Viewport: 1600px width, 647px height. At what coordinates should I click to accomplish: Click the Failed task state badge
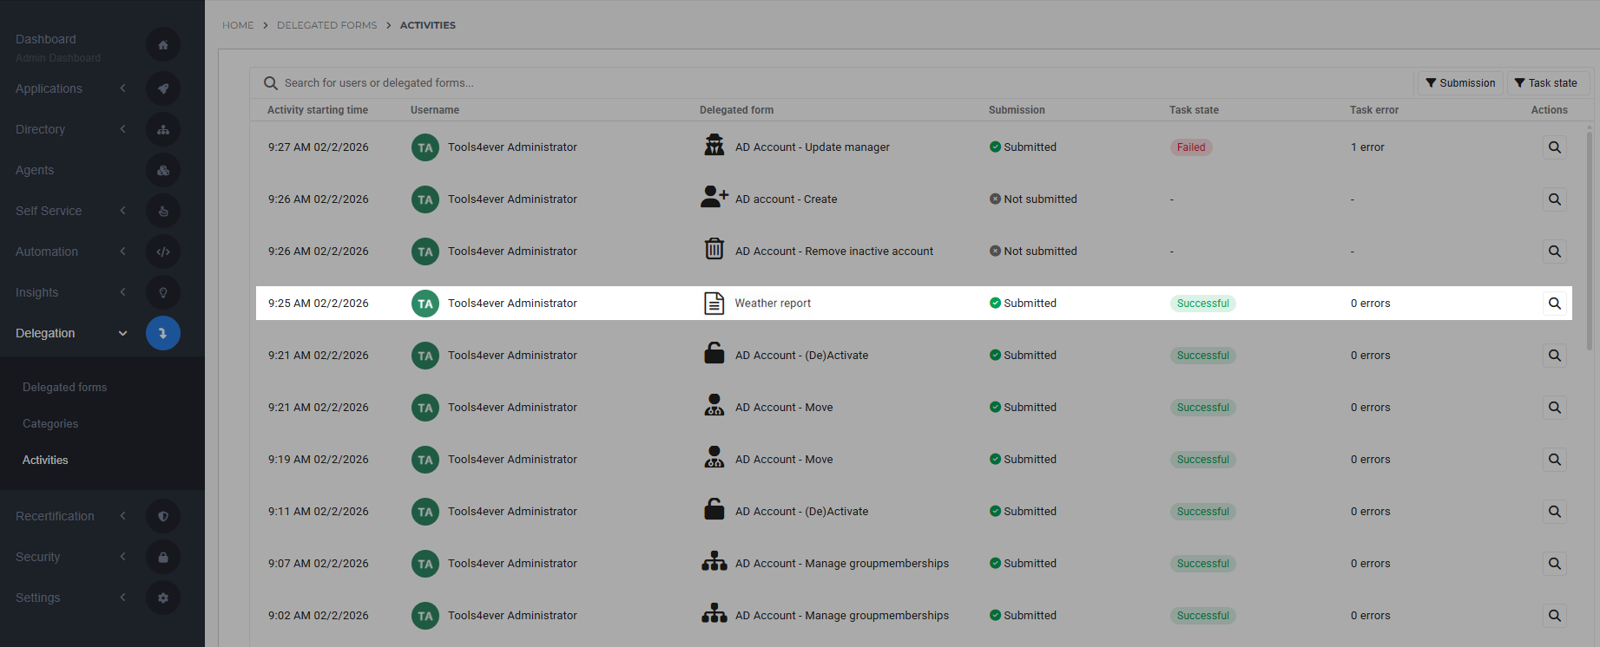(x=1191, y=147)
